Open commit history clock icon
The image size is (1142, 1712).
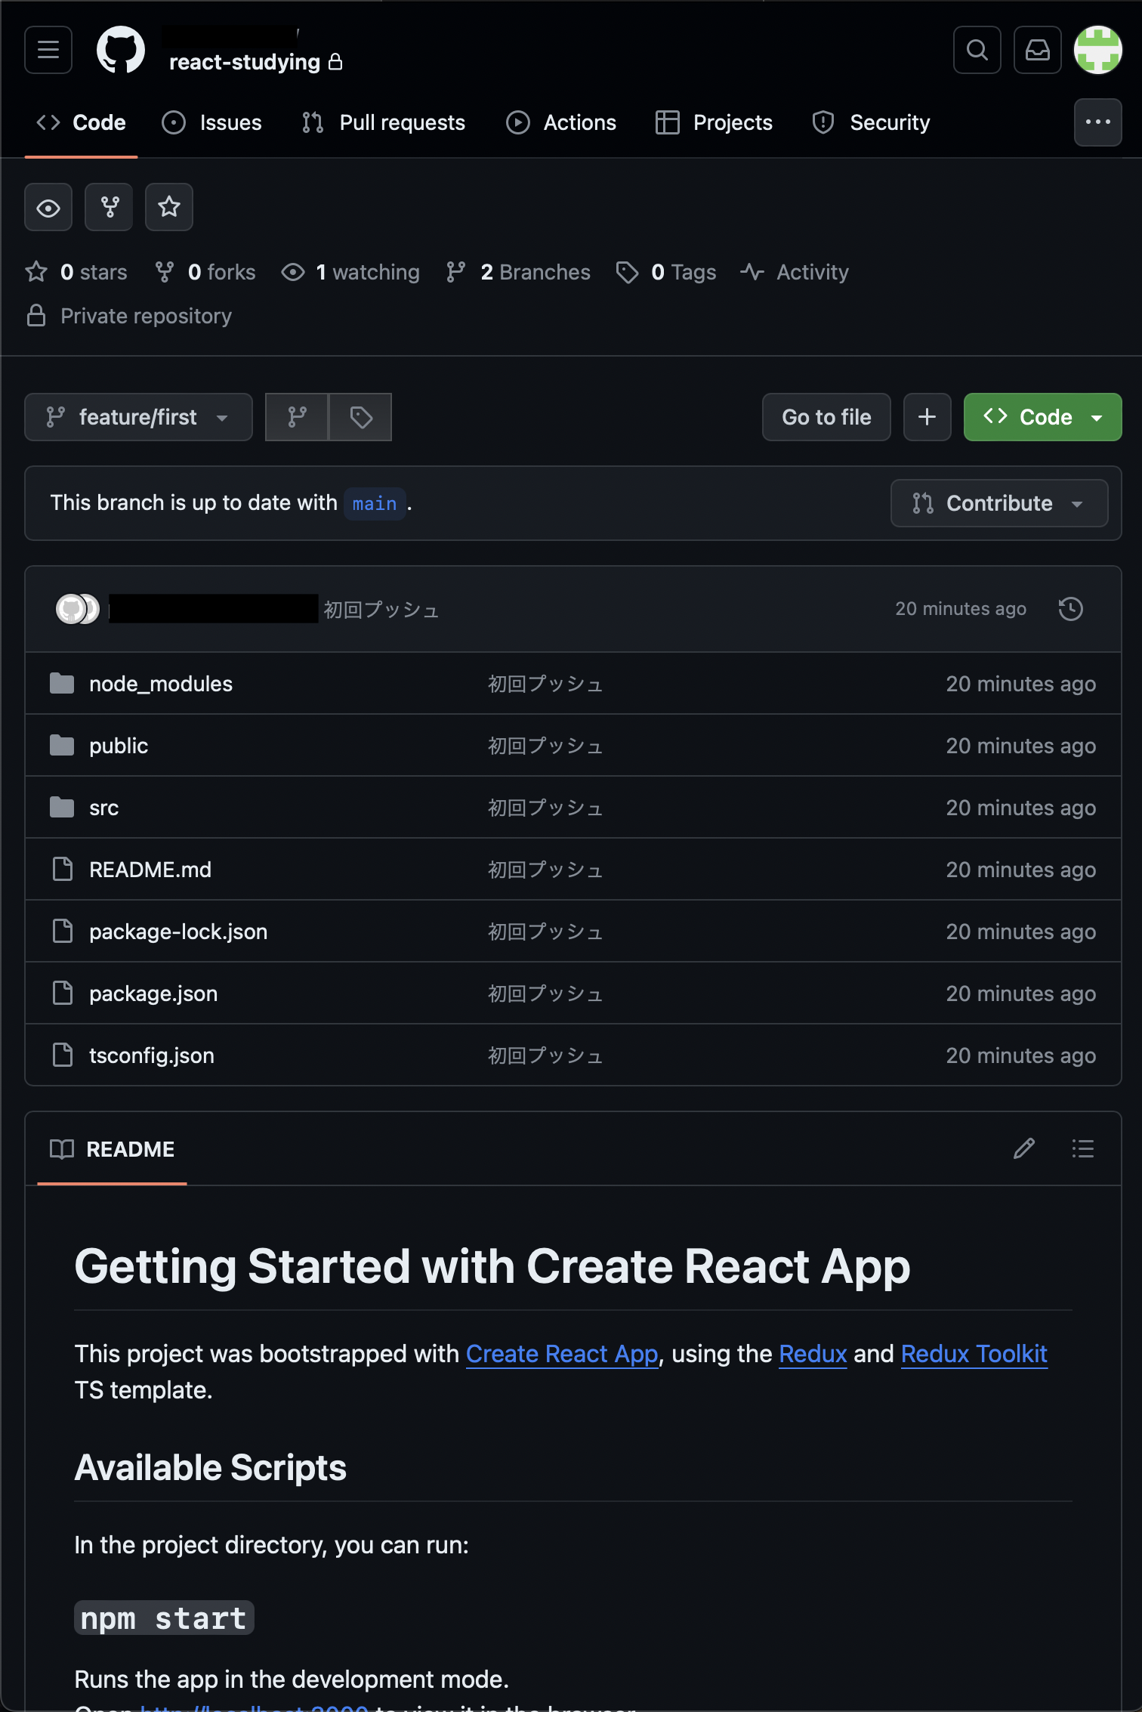[x=1071, y=609]
